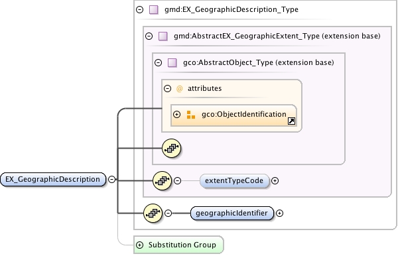Viewport: 398px width, 256px height.
Task: Select the empty sequence icon in AbstractObject_Type
Action: [172, 148]
